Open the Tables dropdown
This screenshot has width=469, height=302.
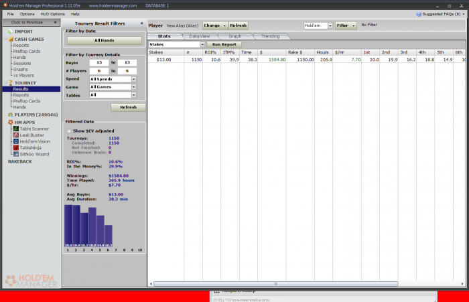134,95
